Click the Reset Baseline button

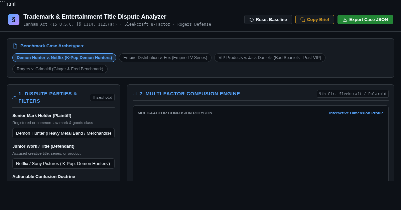click(x=268, y=20)
